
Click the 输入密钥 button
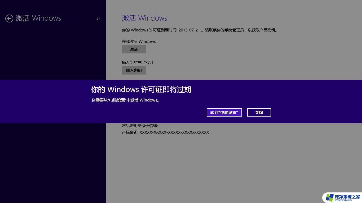134,71
